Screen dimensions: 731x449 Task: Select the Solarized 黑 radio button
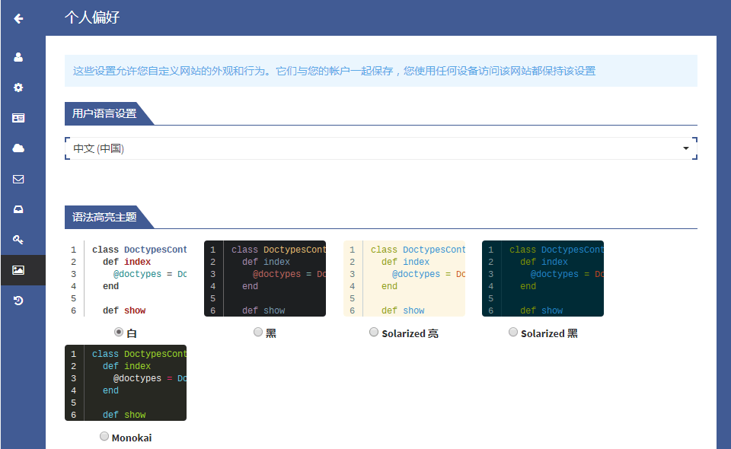click(513, 332)
